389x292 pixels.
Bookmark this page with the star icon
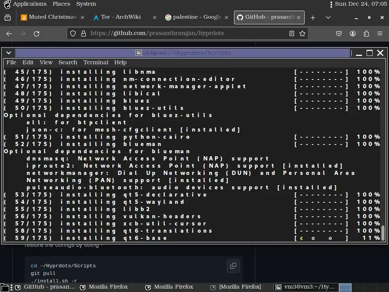click(x=302, y=33)
